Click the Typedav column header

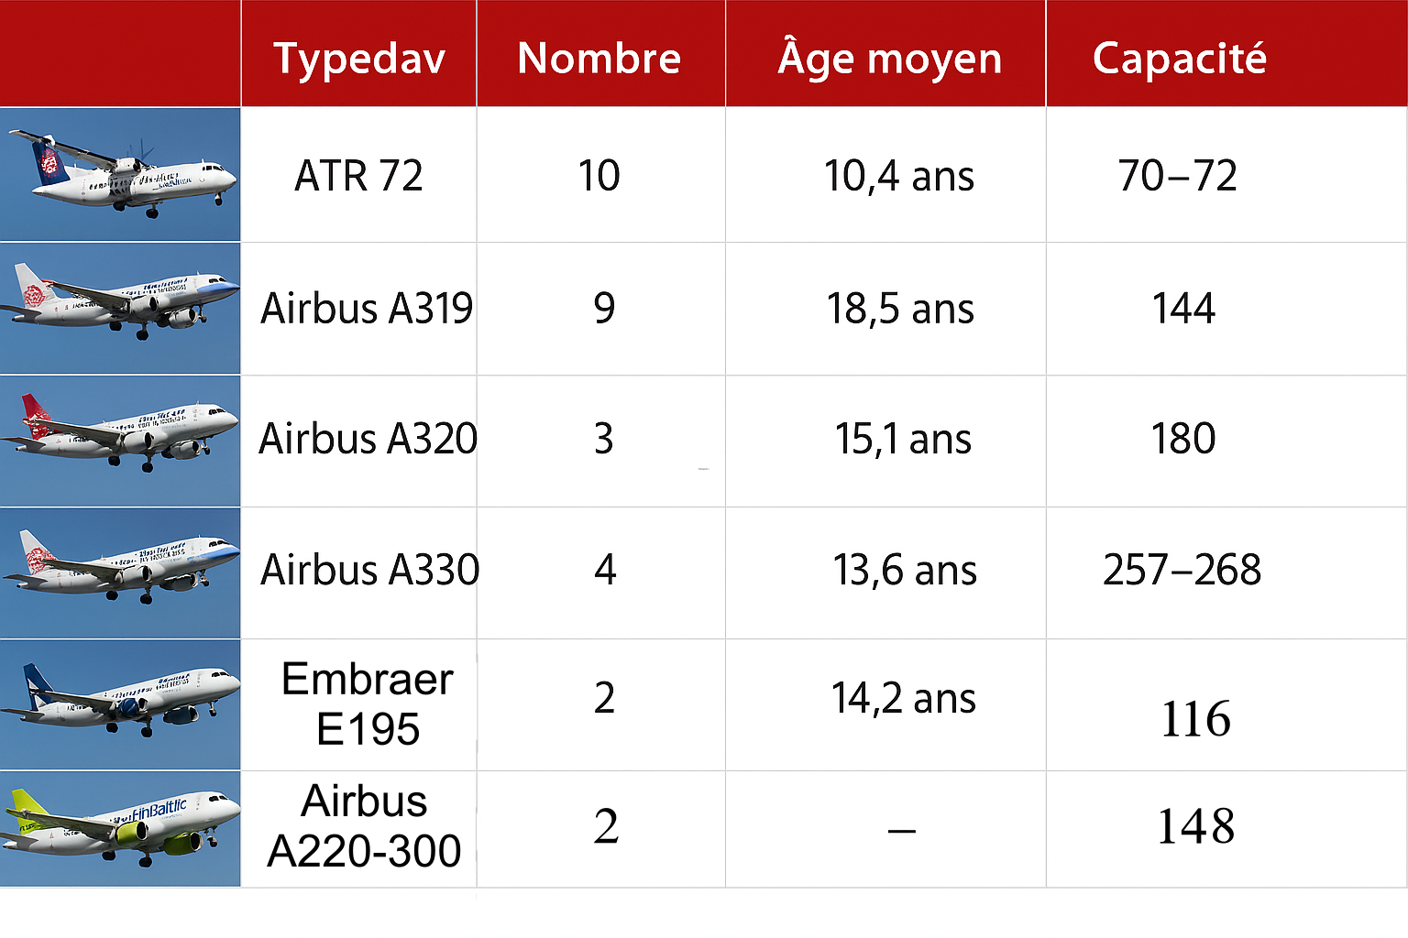pyautogui.click(x=359, y=58)
